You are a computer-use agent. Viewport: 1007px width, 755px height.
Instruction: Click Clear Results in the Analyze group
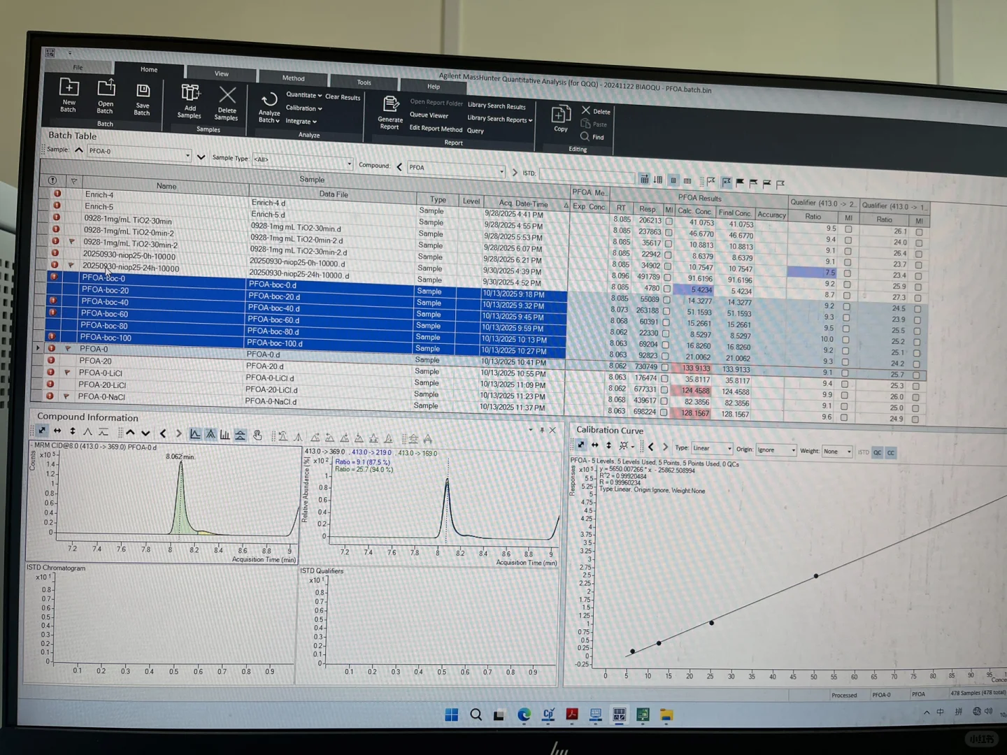343,97
